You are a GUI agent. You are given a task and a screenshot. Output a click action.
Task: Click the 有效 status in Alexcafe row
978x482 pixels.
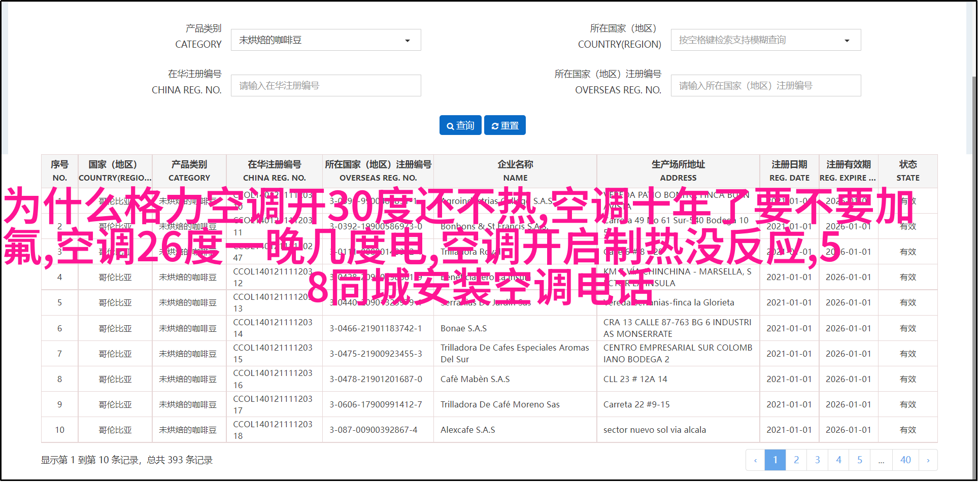point(908,430)
